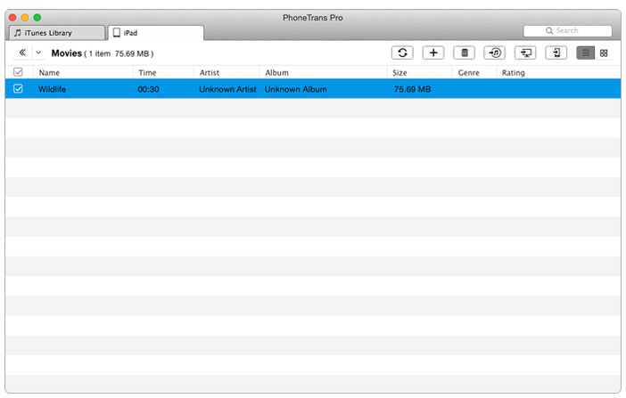Sort by Genre column header

click(469, 73)
